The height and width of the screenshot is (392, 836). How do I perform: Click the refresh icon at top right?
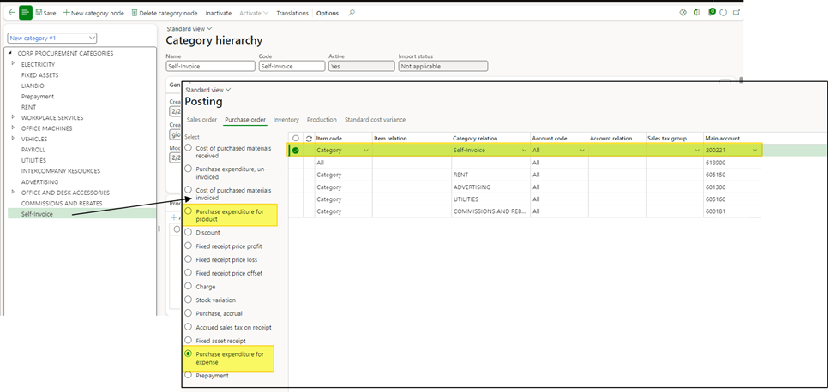[x=723, y=13]
